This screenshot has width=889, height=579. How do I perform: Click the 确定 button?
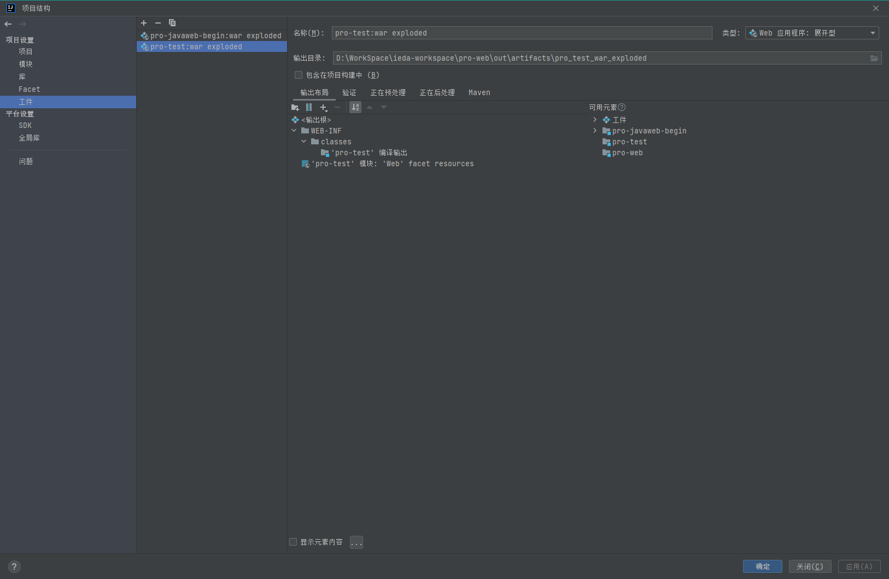(x=763, y=566)
